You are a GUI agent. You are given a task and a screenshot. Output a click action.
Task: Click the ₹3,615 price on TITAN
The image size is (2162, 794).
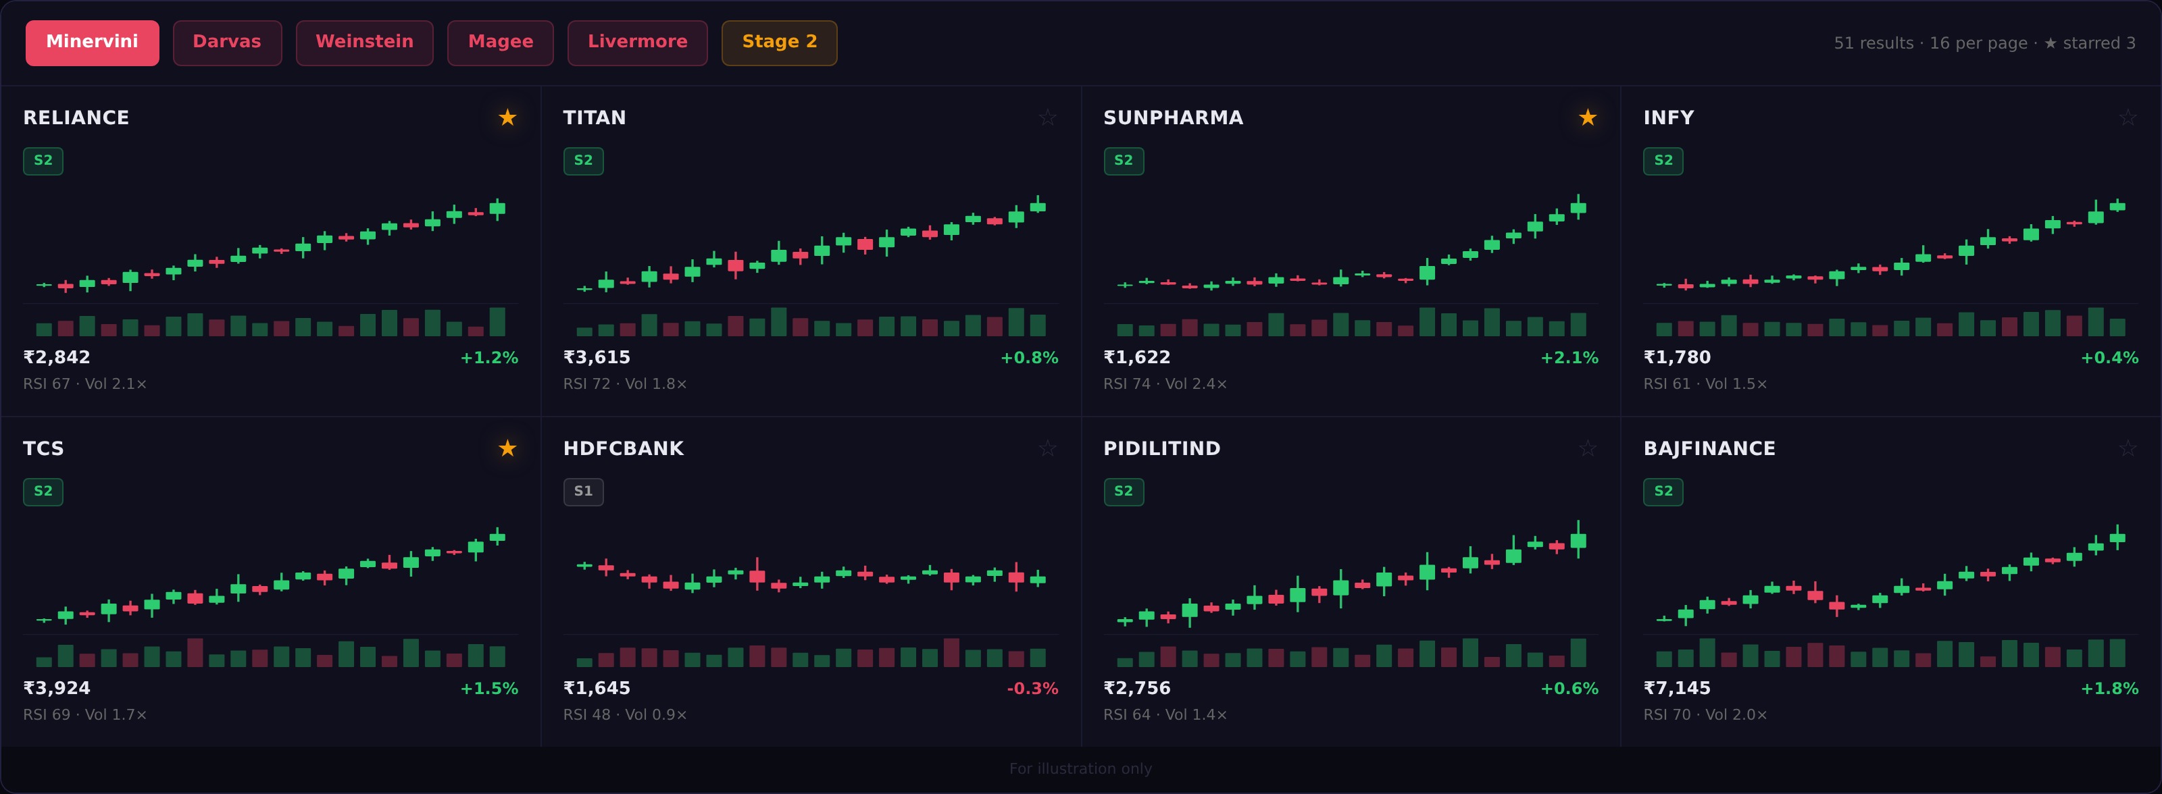pos(597,358)
